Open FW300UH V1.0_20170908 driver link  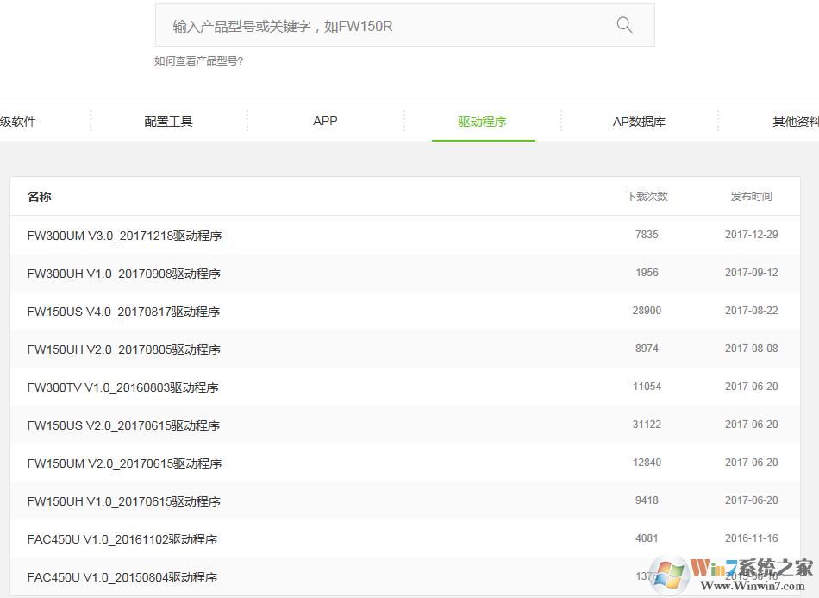[123, 274]
